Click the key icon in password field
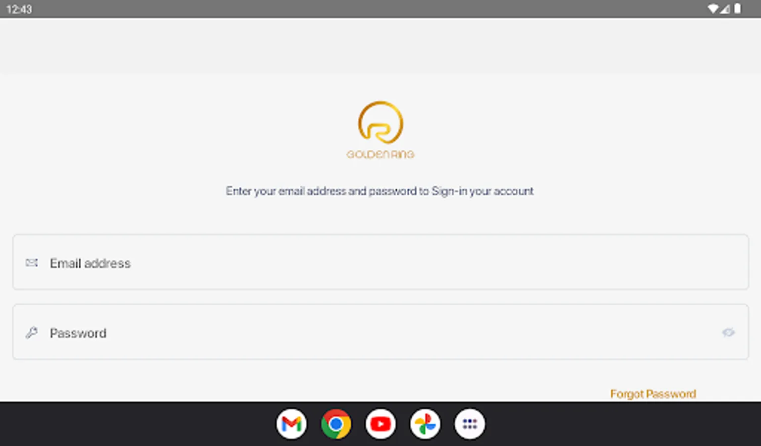This screenshot has height=446, width=761. tap(32, 333)
